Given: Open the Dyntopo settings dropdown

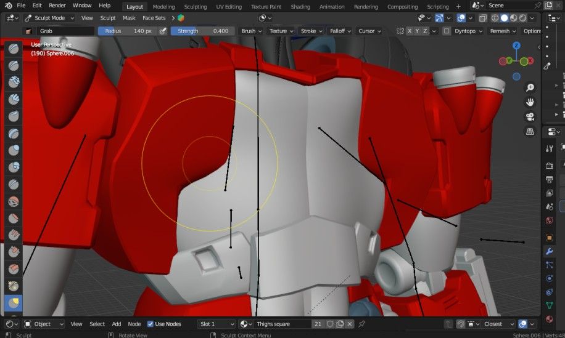Looking at the screenshot, I should [468, 31].
